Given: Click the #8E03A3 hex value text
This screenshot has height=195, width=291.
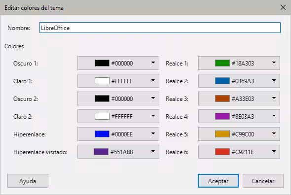Looking at the screenshot, I should coord(243,117).
